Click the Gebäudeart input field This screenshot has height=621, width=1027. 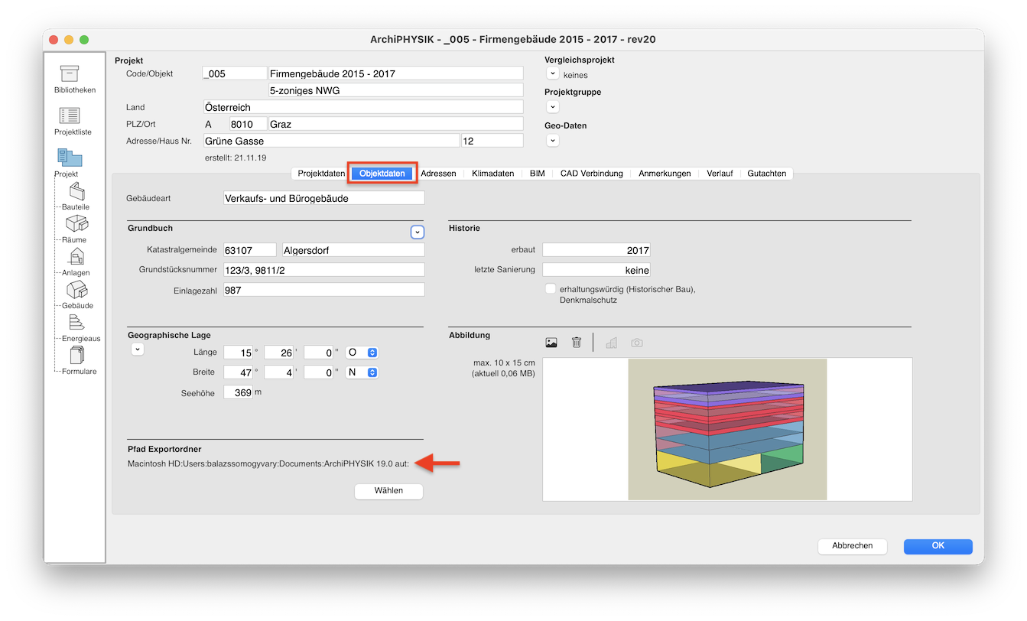(323, 198)
